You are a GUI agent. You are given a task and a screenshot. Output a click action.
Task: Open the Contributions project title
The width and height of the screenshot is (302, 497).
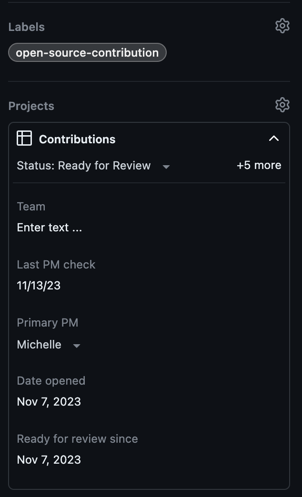pos(77,139)
